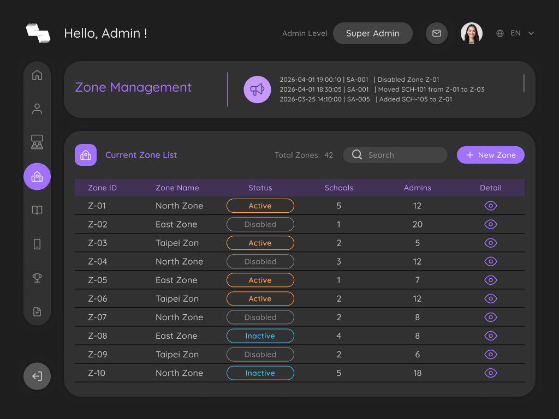Click the Z-03 zone ID cell
Viewport: 559px width, 419px height.
coord(97,243)
